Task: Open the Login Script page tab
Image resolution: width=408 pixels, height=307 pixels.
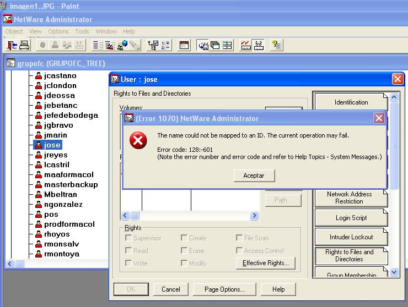Action: 351,218
